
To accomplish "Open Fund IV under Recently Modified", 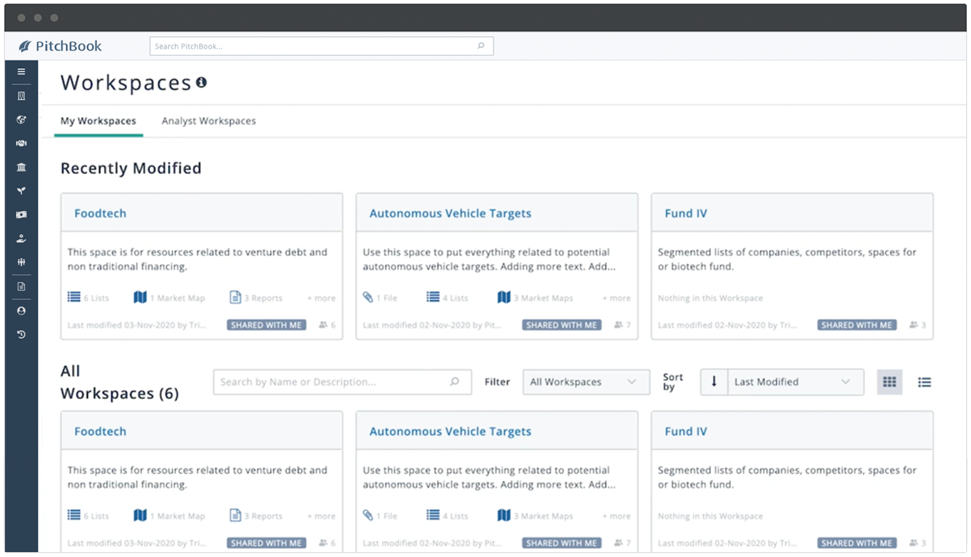I will point(686,214).
